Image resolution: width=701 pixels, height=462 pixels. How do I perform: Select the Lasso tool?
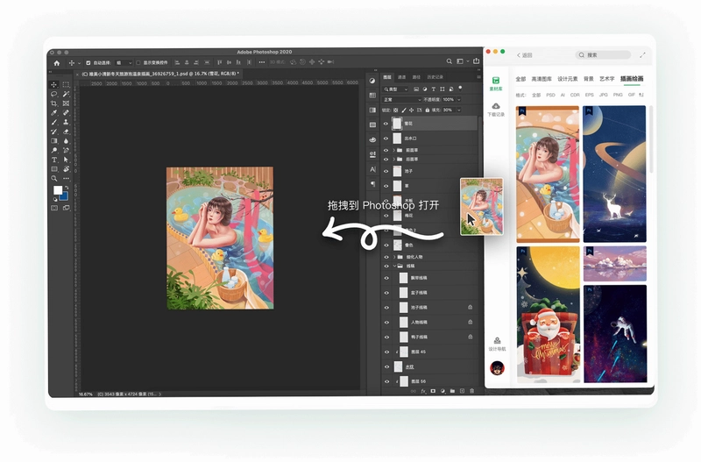[x=54, y=94]
